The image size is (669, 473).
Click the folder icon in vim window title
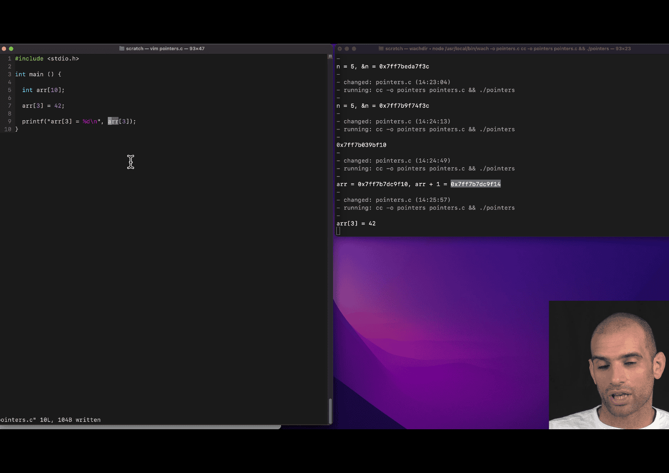[122, 48]
